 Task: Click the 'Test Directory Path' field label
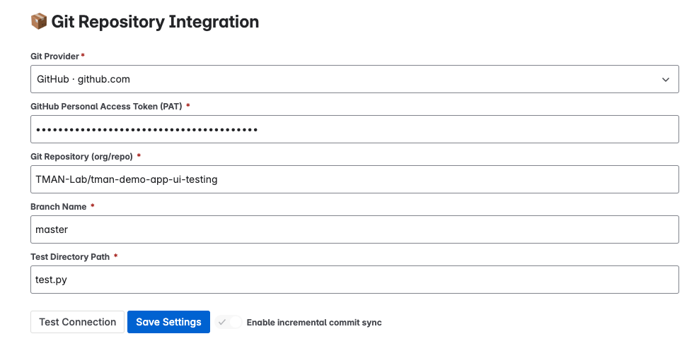(x=70, y=257)
